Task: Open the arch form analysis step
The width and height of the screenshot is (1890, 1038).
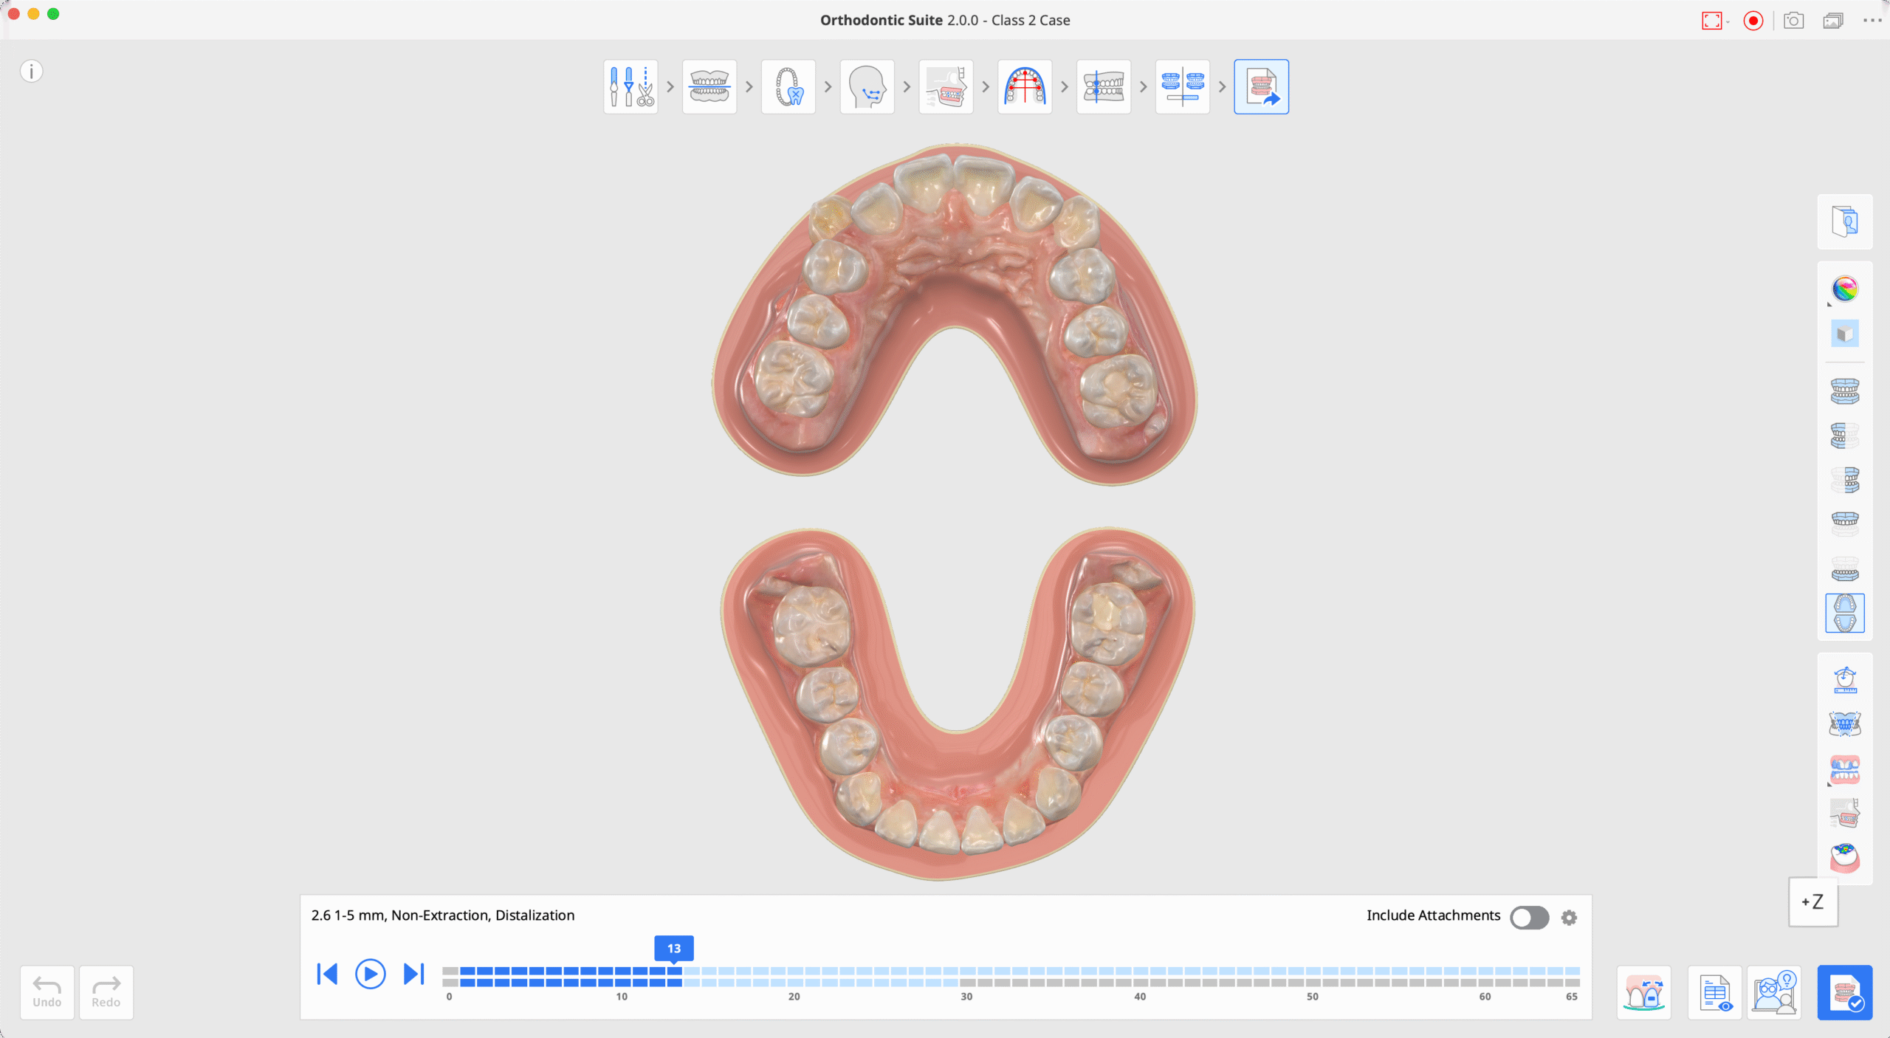Action: [x=1025, y=87]
